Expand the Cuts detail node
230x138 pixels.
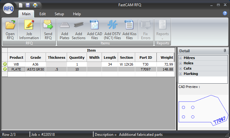point(180,68)
